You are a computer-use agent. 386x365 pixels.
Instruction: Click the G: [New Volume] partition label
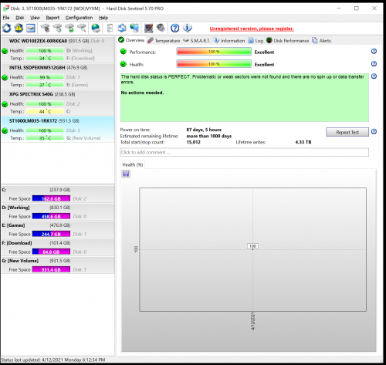[x=20, y=261]
